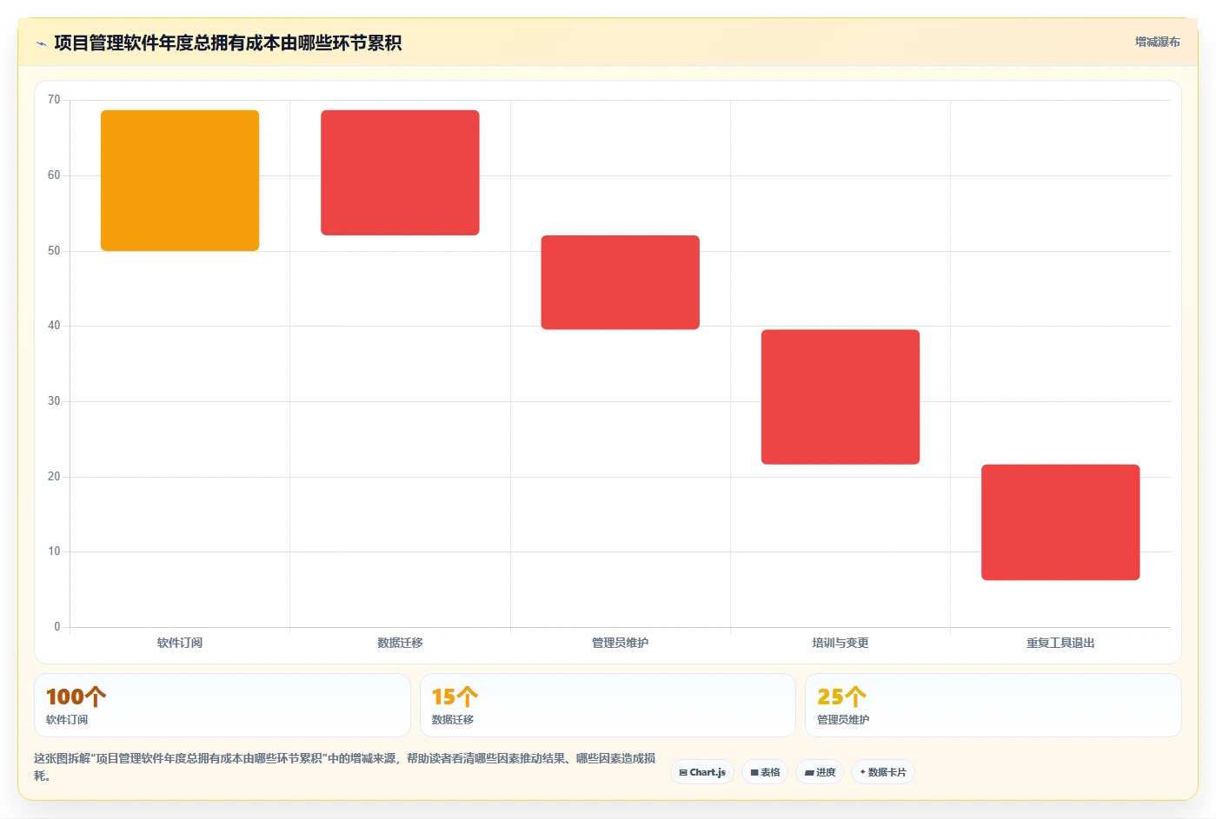The image size is (1216, 819).
Task: Click the y-axis value 10
Action: 54,552
